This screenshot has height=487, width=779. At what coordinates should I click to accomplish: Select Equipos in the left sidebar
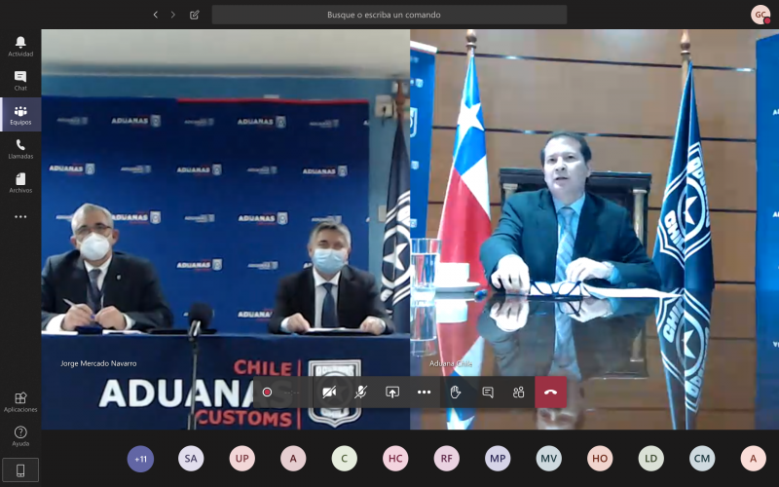coord(20,115)
